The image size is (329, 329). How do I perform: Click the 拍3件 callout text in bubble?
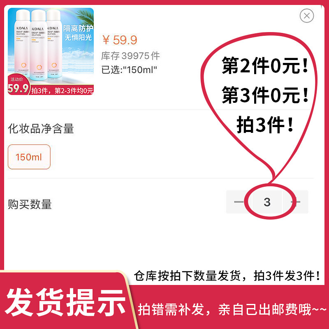tap(265, 125)
